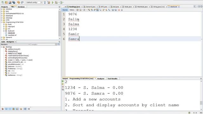Close the clients.txt editor tab
The image size is (203, 114).
coord(179,7)
